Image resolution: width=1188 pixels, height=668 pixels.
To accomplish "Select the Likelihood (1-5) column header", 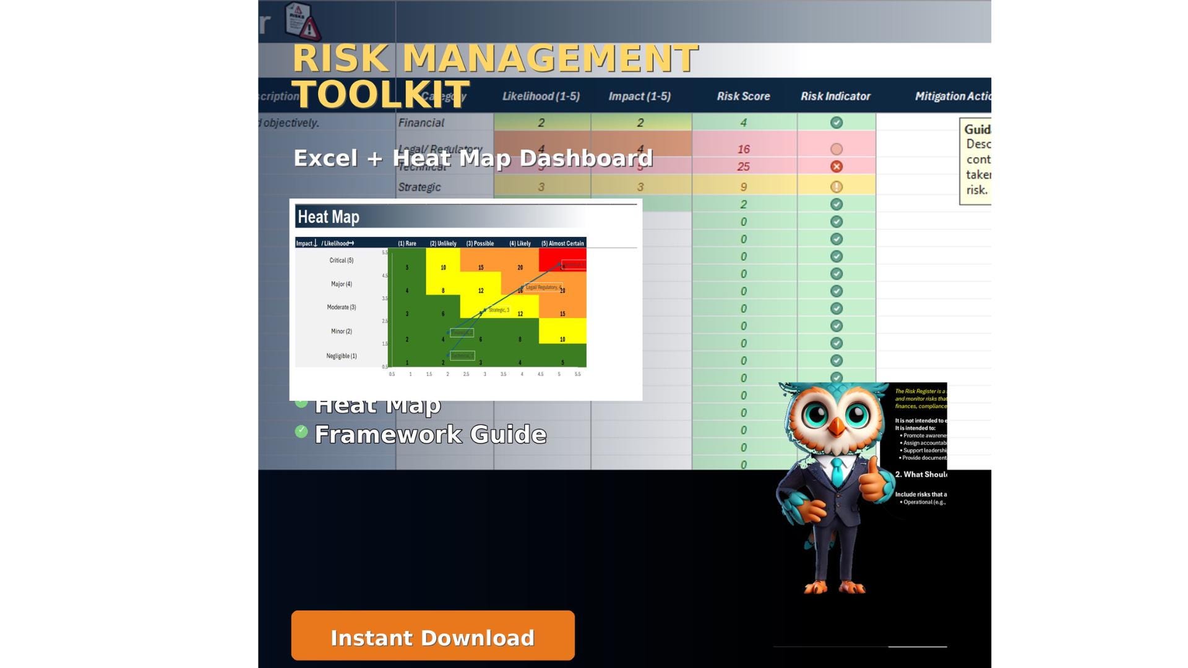I will tap(541, 96).
